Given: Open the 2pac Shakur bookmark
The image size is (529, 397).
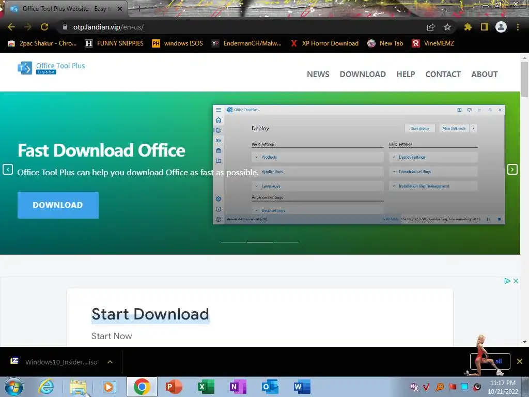Looking at the screenshot, I should (x=42, y=43).
